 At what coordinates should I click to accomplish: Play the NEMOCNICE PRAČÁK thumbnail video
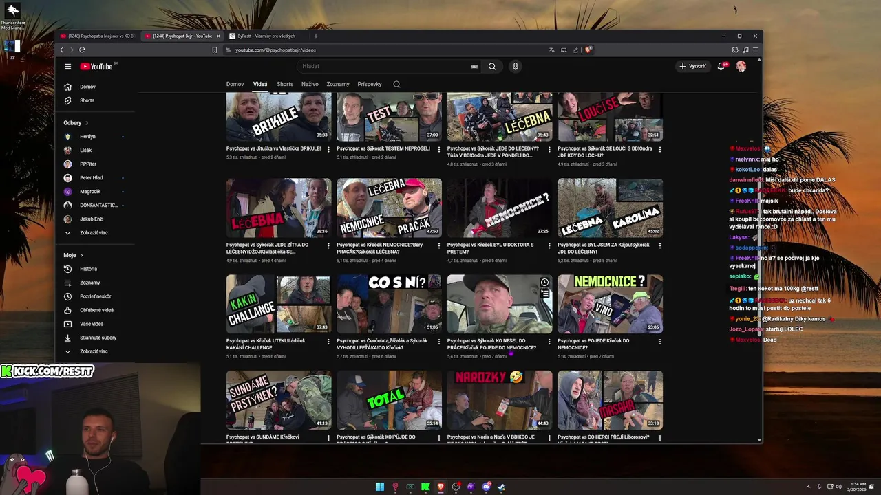(389, 208)
